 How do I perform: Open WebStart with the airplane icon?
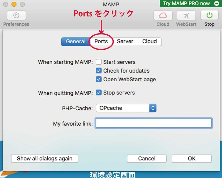tap(186, 16)
